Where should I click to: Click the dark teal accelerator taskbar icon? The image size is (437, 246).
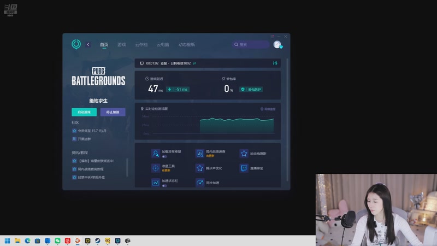117,241
